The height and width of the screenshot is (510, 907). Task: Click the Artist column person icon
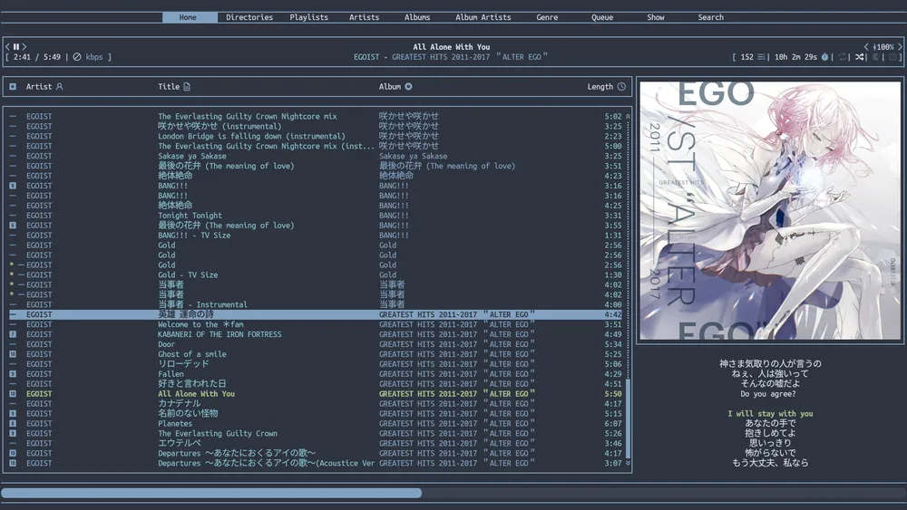(60, 87)
